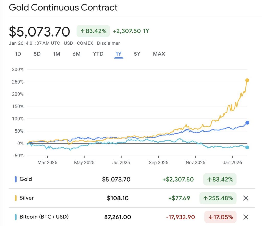Click the $5,073.70 price display
Image resolution: width=262 pixels, height=226 pixels.
tap(39, 31)
